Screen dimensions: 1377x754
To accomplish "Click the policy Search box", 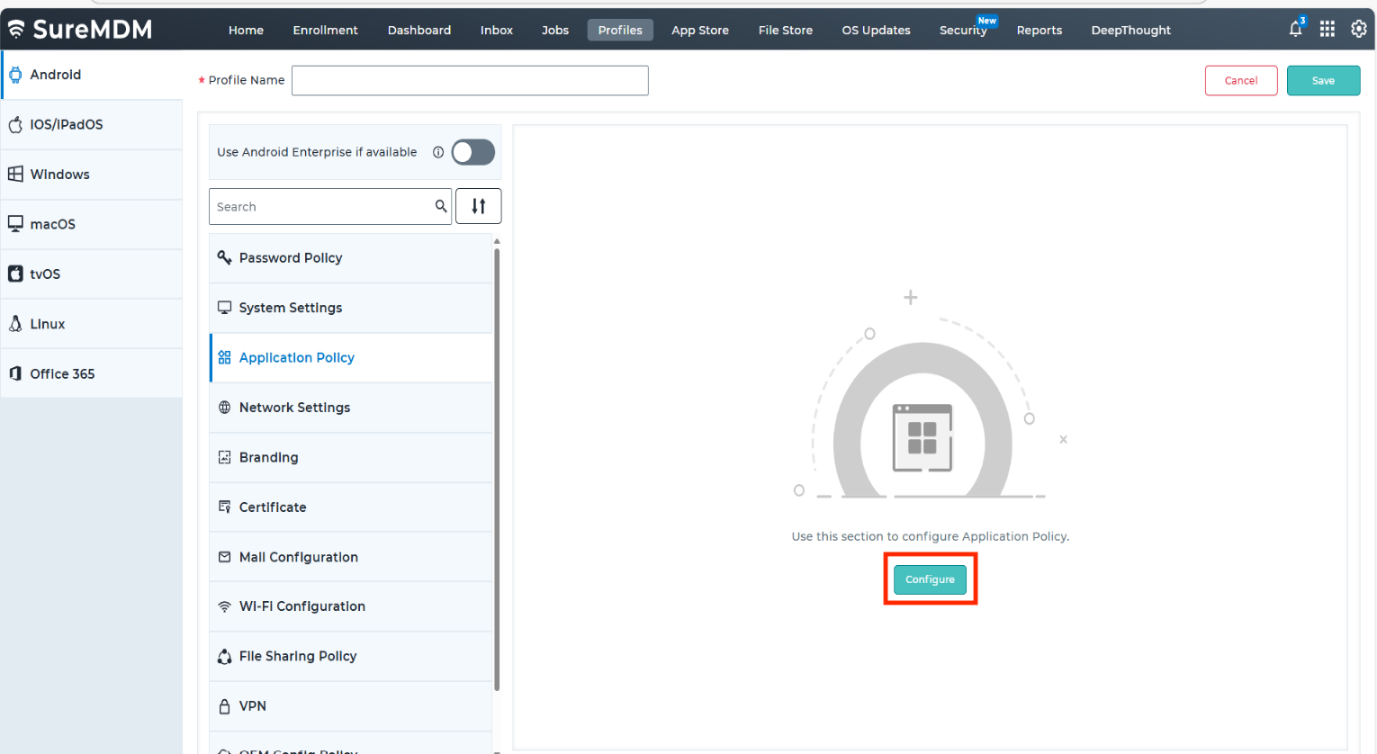I will pyautogui.click(x=321, y=207).
